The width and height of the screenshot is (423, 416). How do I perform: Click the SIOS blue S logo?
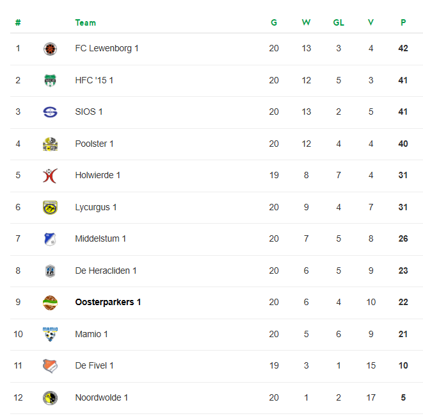(50, 112)
